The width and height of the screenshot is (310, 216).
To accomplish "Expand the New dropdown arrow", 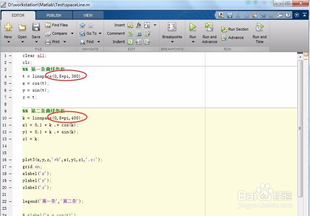I will click(8, 42).
